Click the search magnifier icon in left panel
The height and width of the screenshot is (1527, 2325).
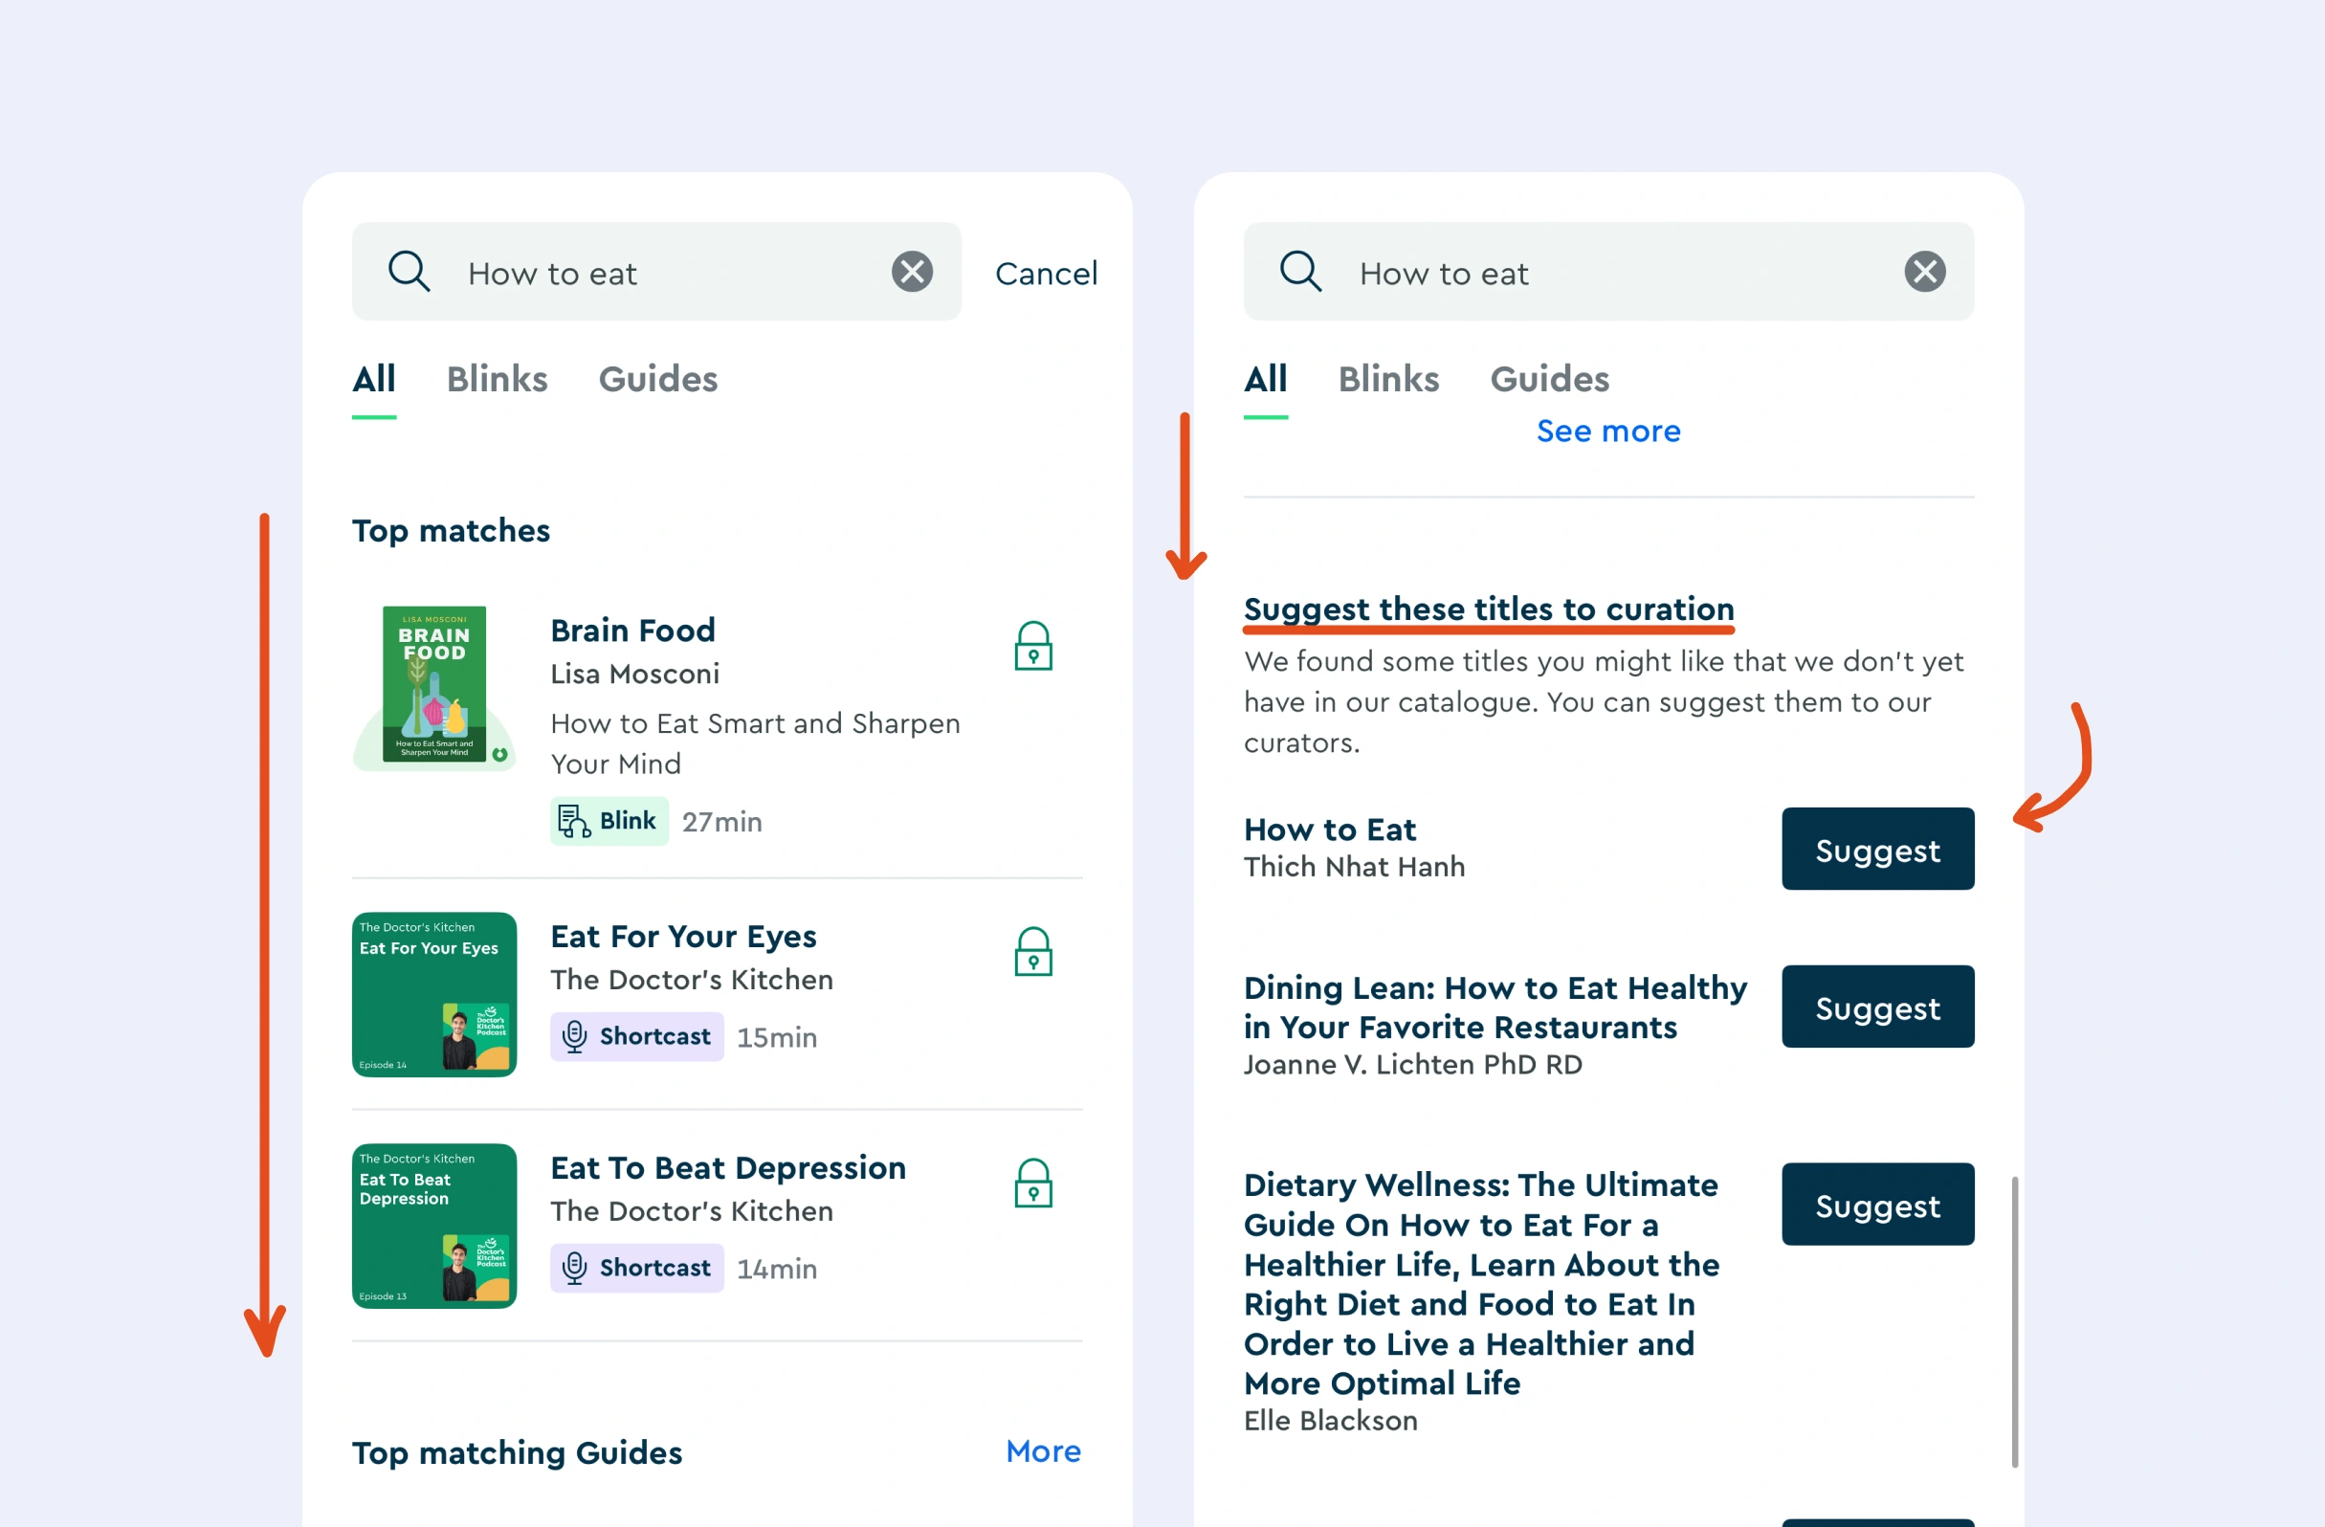(x=409, y=272)
